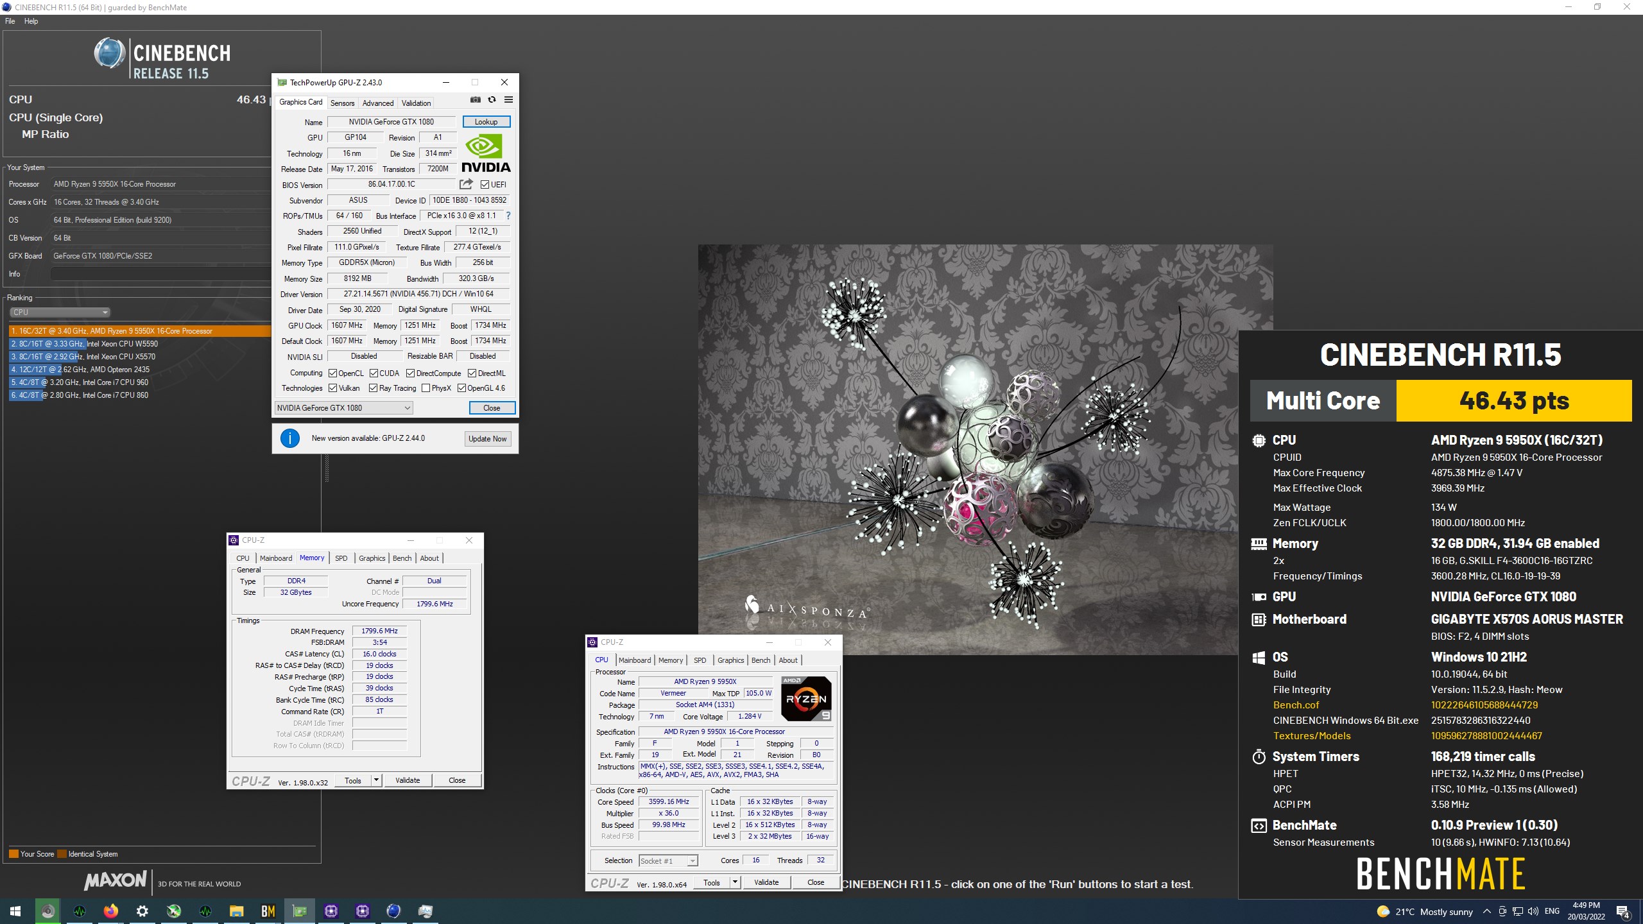Open the Ranking CPU dropdown in Cinebench
The image size is (1643, 924).
tap(60, 312)
